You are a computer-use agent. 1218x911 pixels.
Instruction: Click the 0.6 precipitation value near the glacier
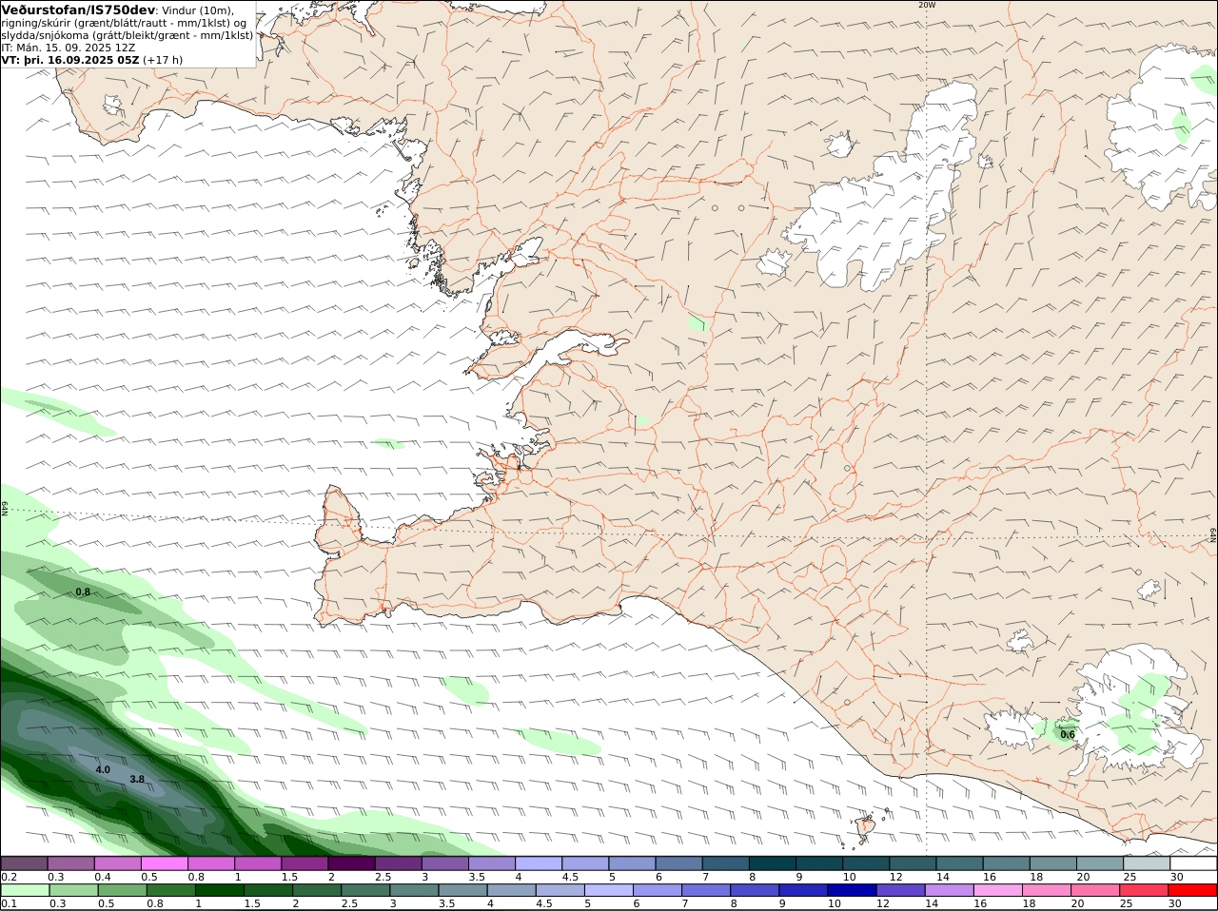(1068, 734)
